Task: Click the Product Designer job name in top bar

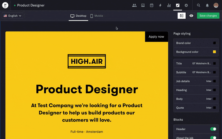Action: 31,5
